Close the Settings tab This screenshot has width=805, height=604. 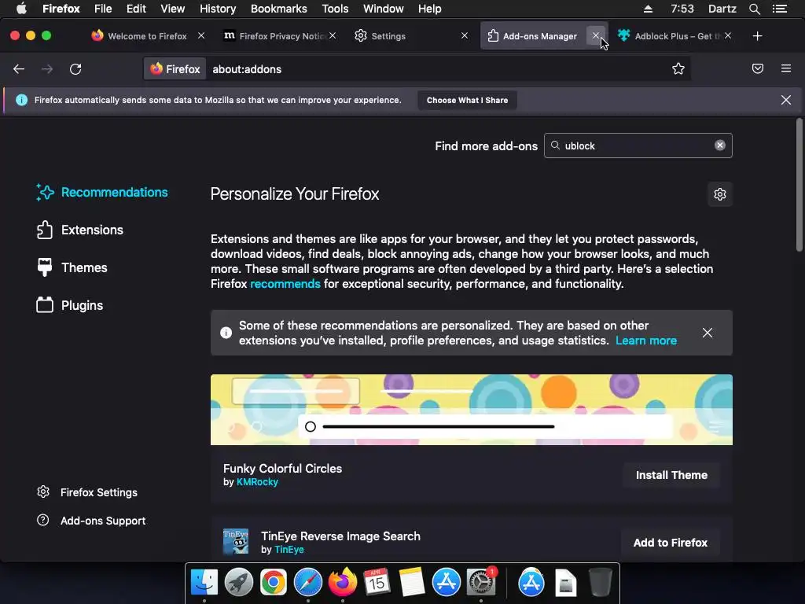[465, 35]
